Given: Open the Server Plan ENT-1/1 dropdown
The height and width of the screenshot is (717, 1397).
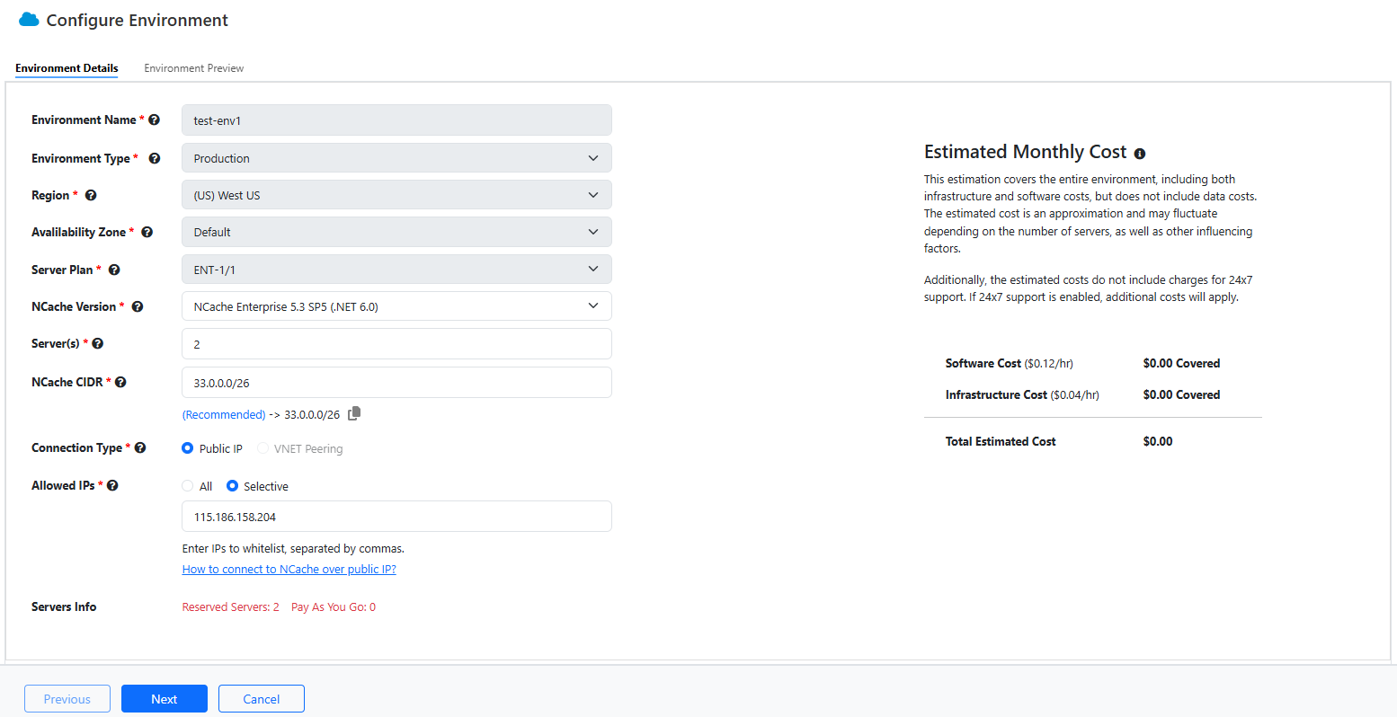Looking at the screenshot, I should coord(396,270).
